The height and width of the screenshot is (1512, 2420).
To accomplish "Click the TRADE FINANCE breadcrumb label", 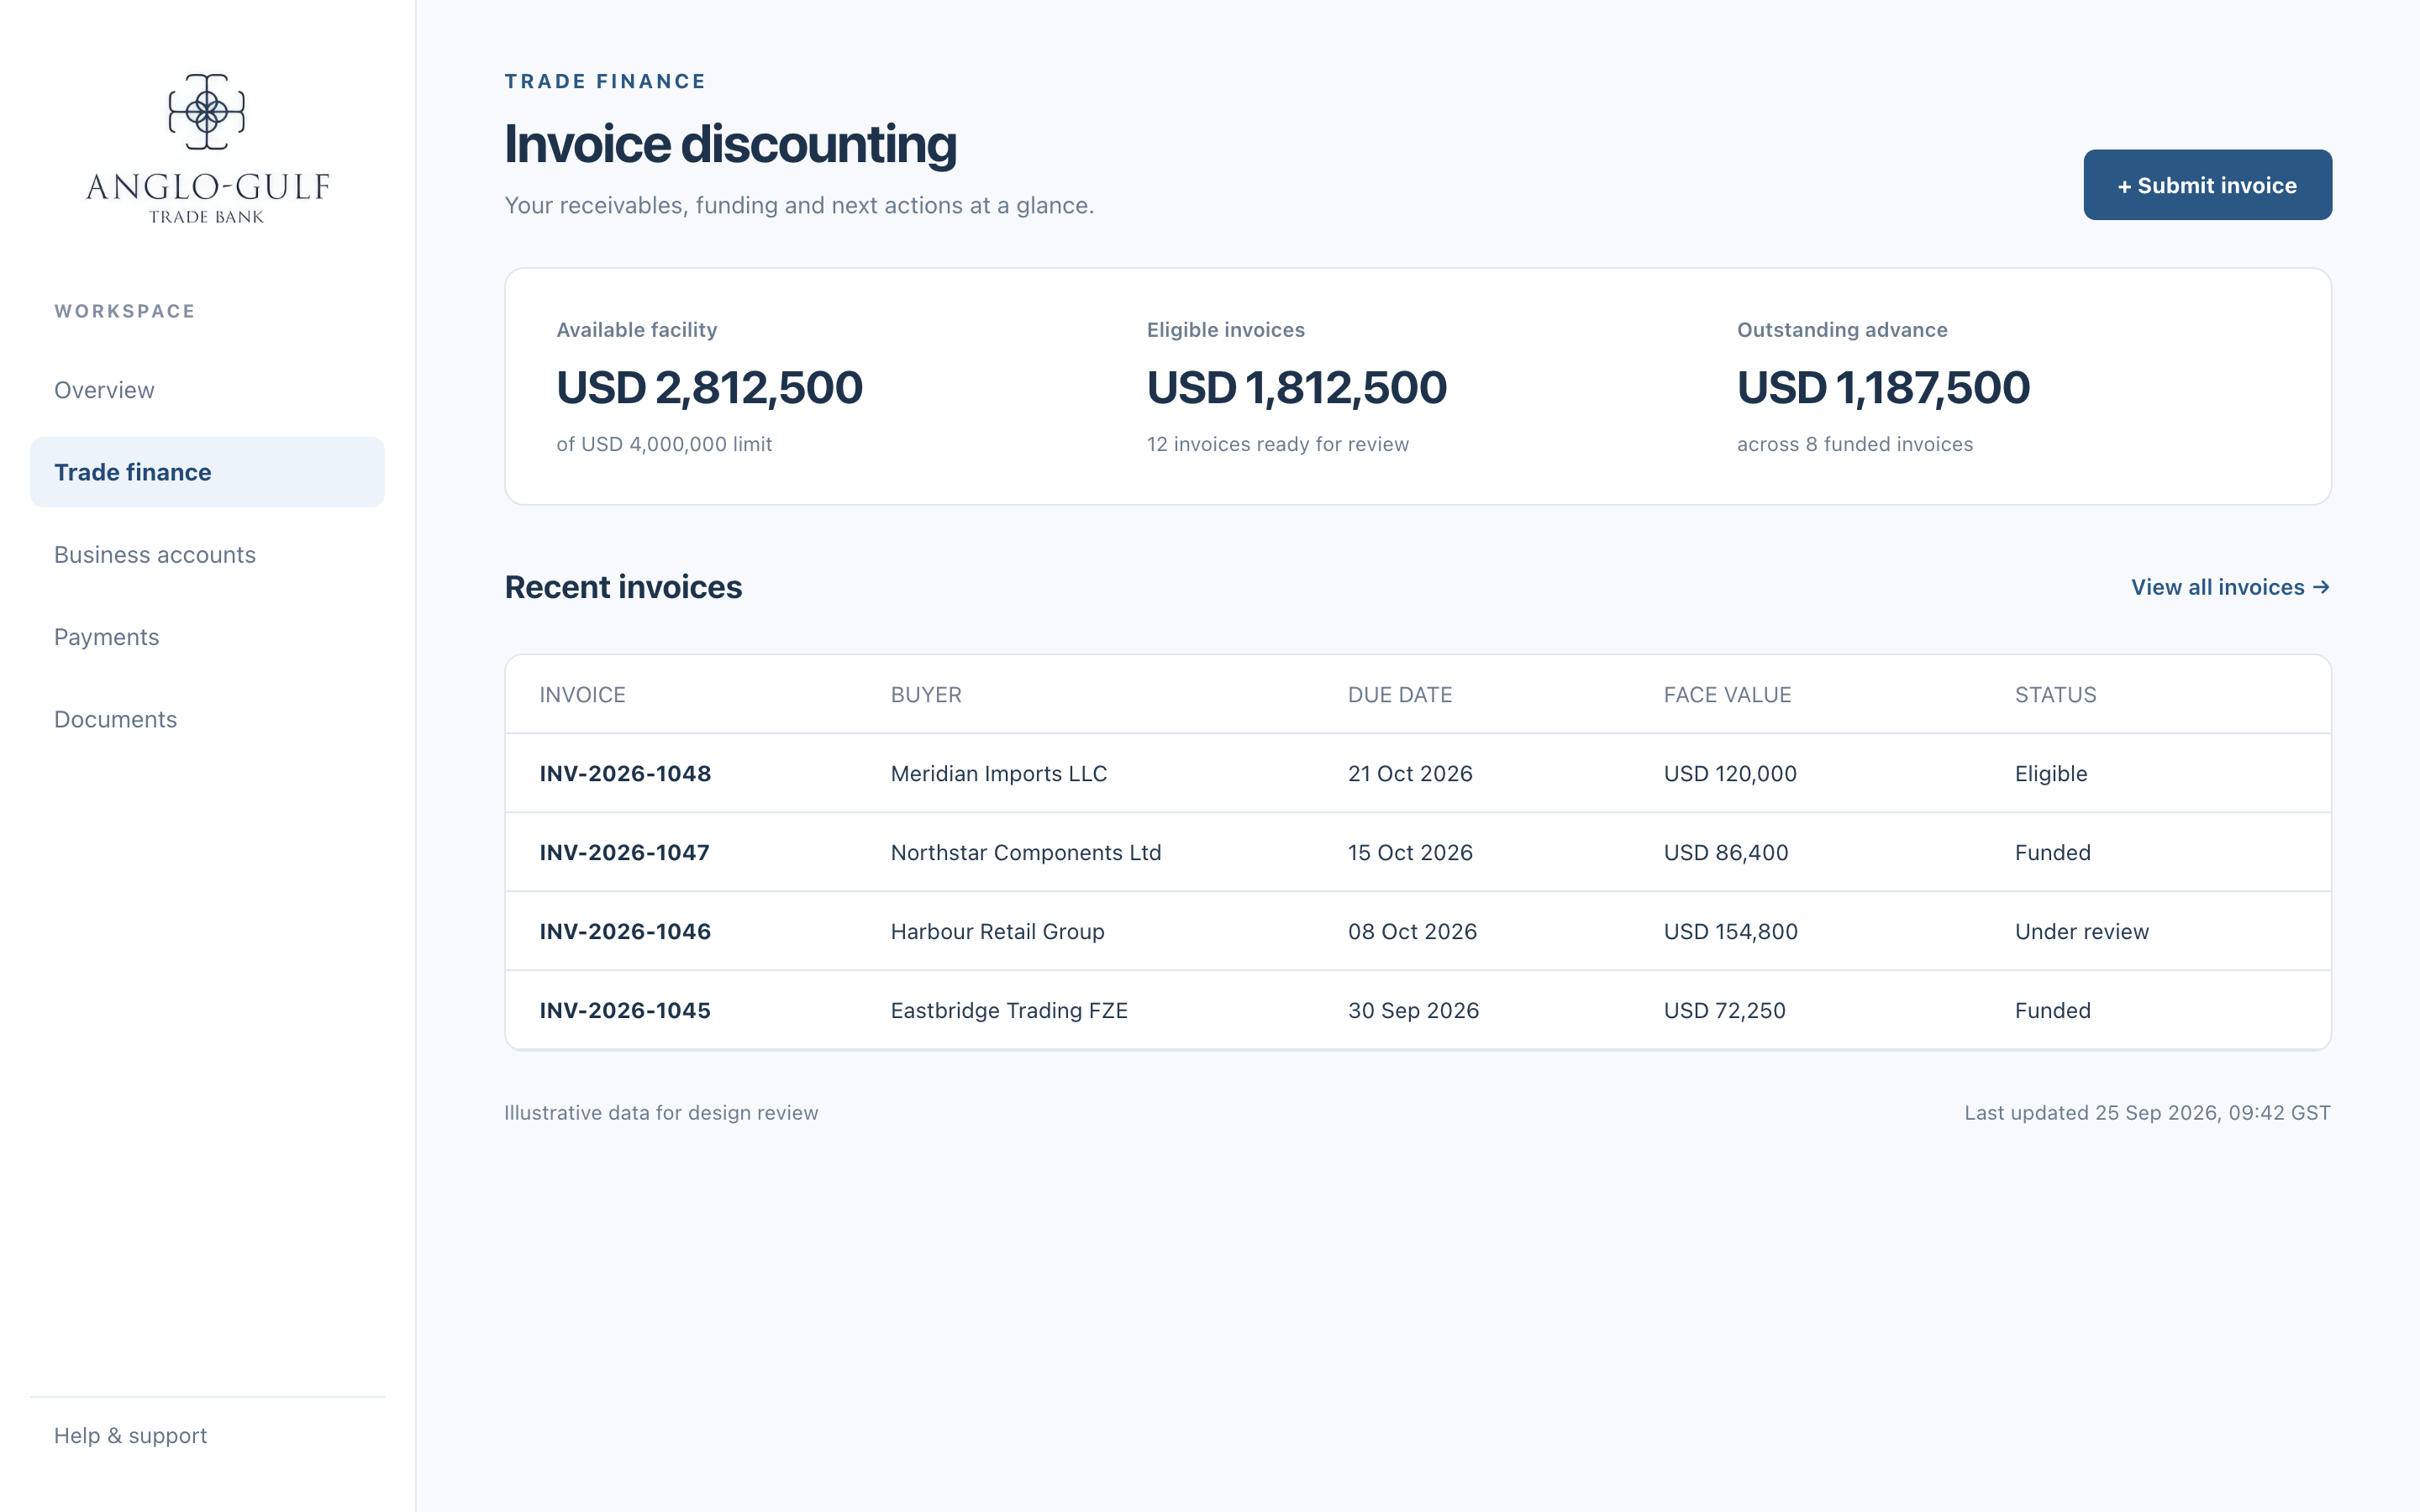I will [x=605, y=81].
